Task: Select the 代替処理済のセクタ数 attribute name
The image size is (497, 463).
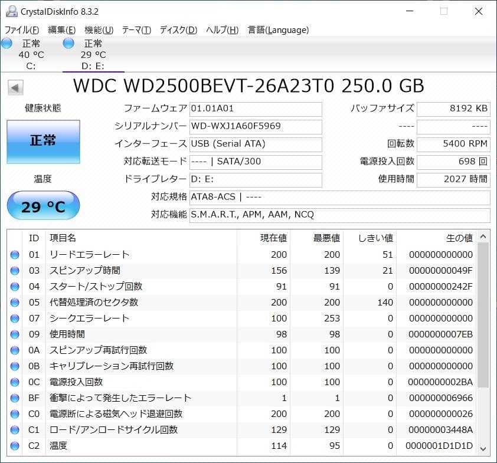Action: pos(94,303)
